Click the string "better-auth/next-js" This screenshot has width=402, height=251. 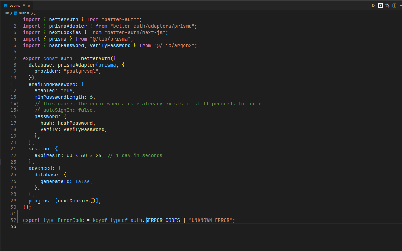135,32
